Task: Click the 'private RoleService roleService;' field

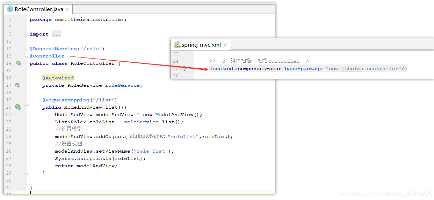Action: pos(92,85)
